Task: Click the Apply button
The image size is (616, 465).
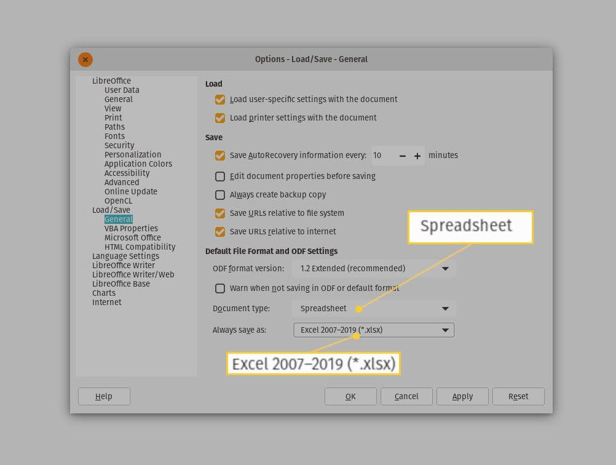Action: click(x=462, y=396)
